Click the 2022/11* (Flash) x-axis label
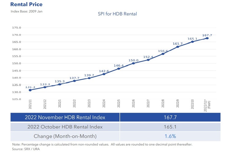The height and width of the screenshot is (152, 230). pyautogui.click(x=207, y=106)
